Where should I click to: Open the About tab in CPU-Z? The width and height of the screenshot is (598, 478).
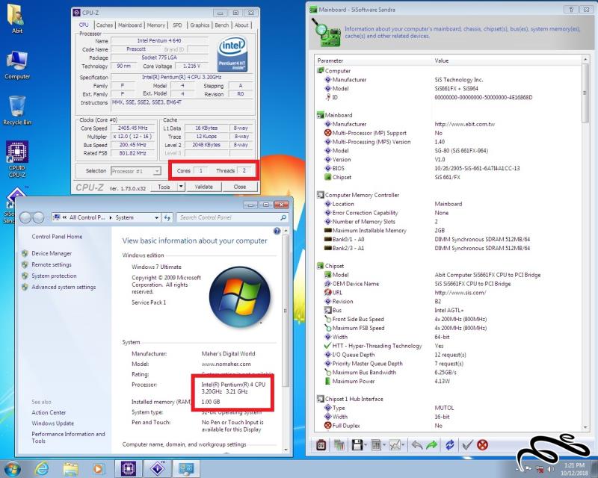pyautogui.click(x=241, y=25)
